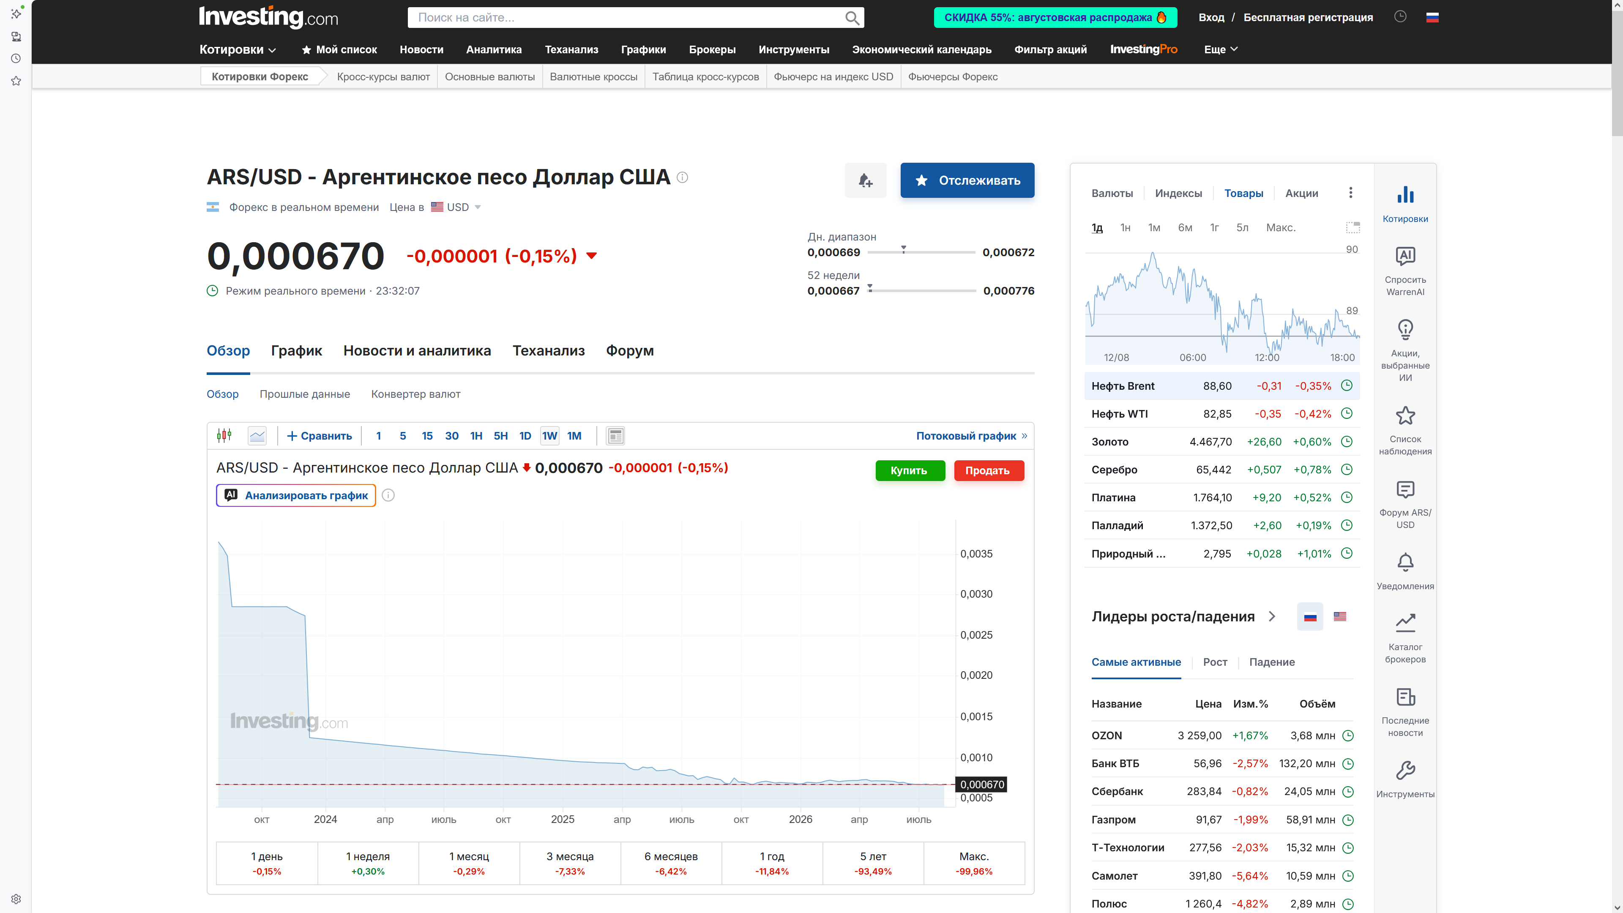Viewport: 1623px width, 913px height.
Task: Expand the Еще menu
Action: coord(1220,49)
